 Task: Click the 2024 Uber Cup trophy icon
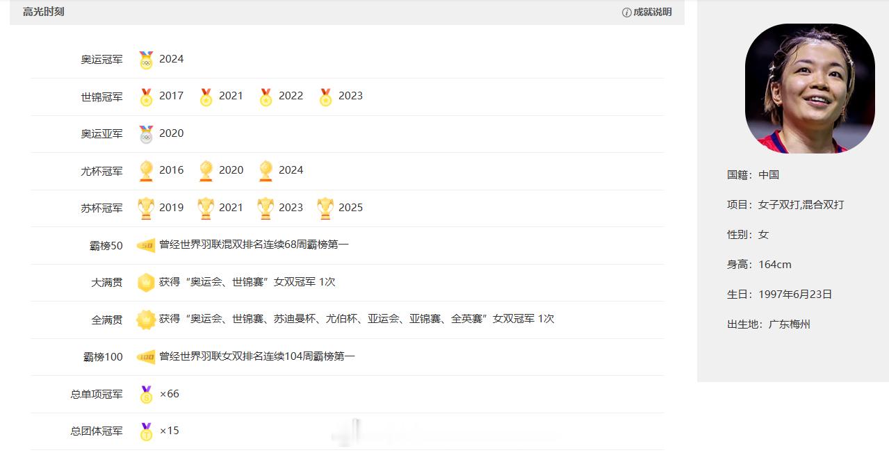coord(266,171)
